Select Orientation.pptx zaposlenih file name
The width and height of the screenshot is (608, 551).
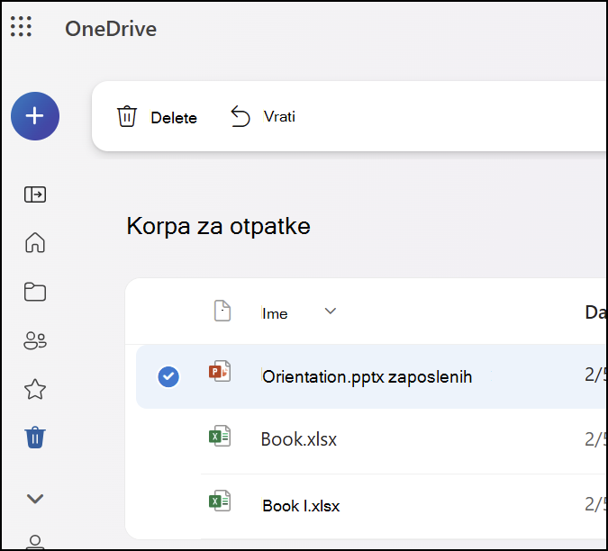367,376
